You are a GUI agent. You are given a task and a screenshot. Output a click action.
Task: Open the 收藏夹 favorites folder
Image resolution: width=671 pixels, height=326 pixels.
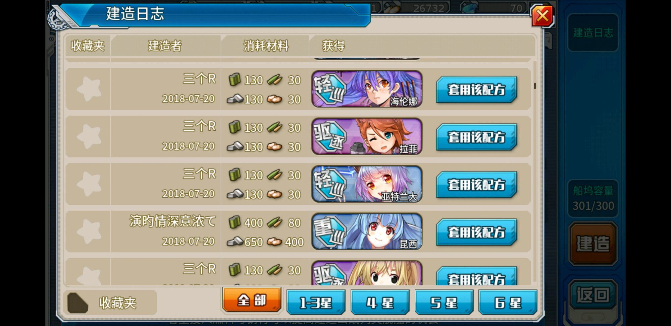(x=110, y=303)
